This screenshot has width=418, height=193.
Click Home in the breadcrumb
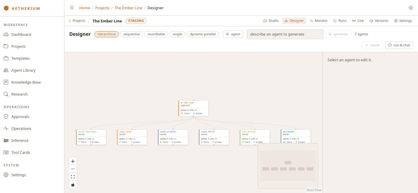click(x=84, y=8)
